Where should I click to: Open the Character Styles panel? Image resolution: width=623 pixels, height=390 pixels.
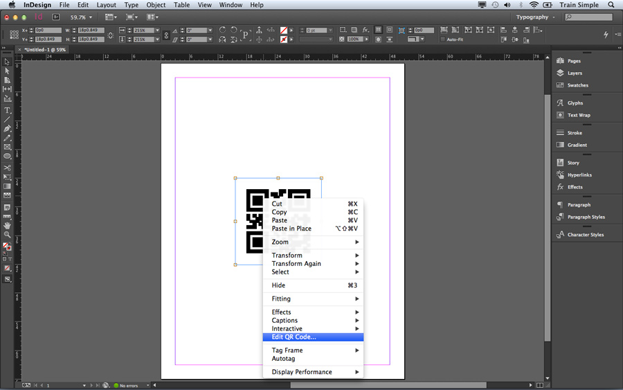point(585,235)
